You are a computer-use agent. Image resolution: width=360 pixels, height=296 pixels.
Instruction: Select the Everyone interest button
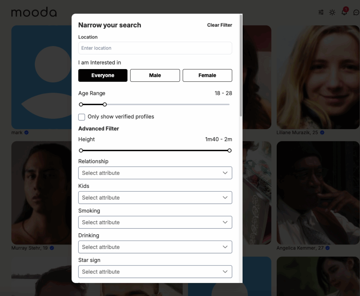point(103,75)
